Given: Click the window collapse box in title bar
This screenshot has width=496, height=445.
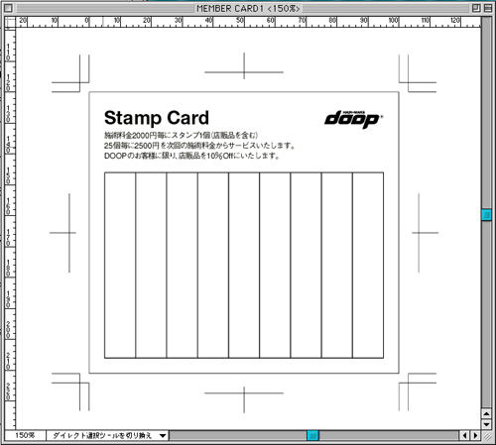Looking at the screenshot, I should click(x=487, y=8).
